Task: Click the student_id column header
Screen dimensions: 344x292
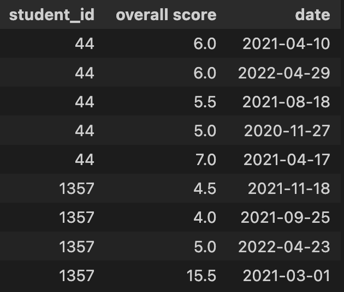Action: pyautogui.click(x=52, y=15)
